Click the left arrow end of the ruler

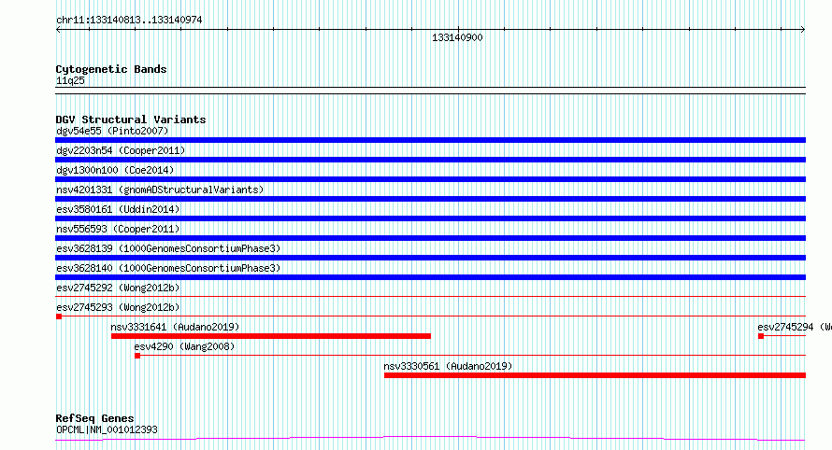pyautogui.click(x=58, y=30)
